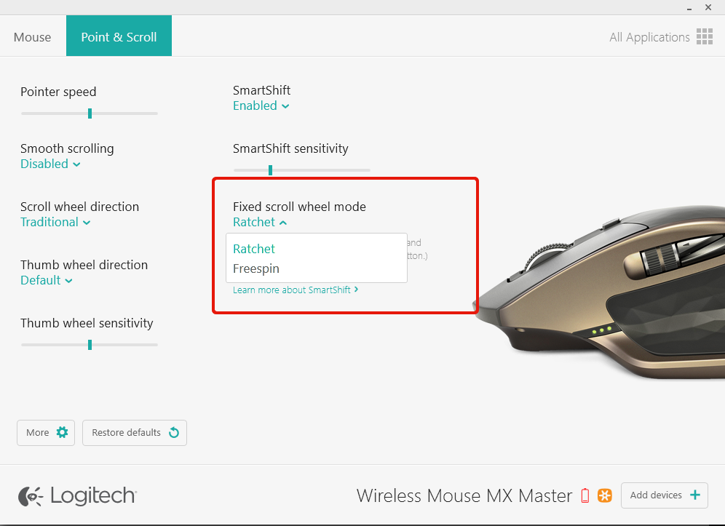Choose Ratchet from the dropdown list

click(254, 249)
